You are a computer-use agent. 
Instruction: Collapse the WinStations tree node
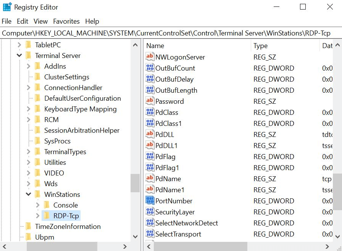point(28,194)
